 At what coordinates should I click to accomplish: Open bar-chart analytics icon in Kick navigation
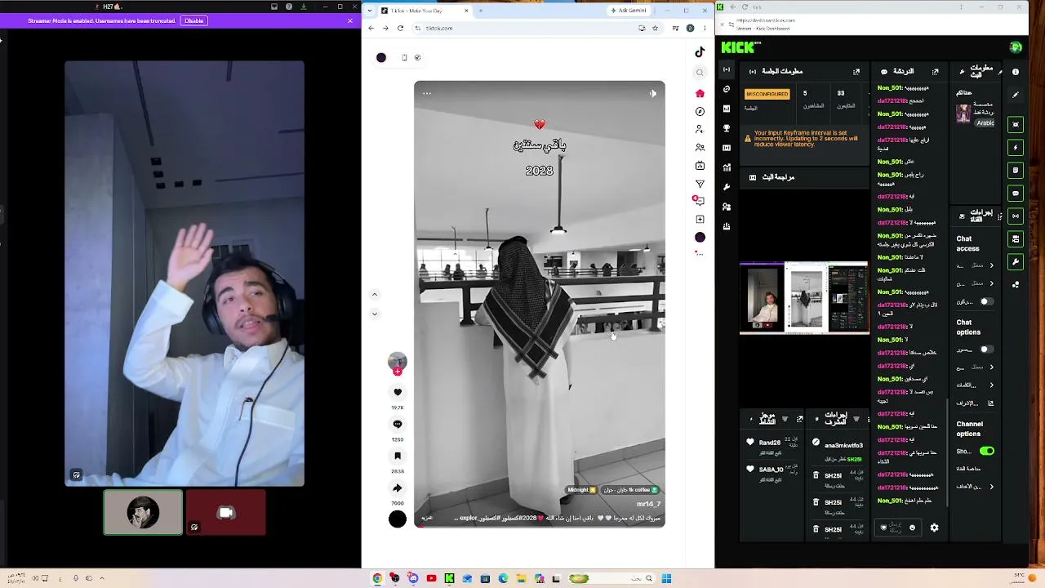727,167
